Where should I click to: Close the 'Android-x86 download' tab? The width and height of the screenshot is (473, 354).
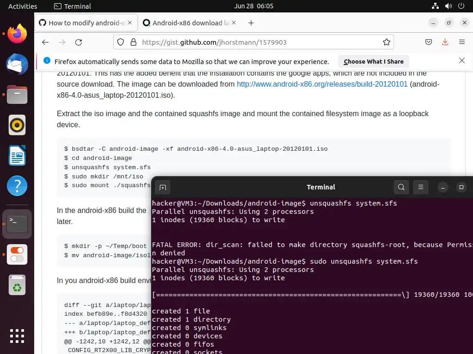tap(234, 23)
